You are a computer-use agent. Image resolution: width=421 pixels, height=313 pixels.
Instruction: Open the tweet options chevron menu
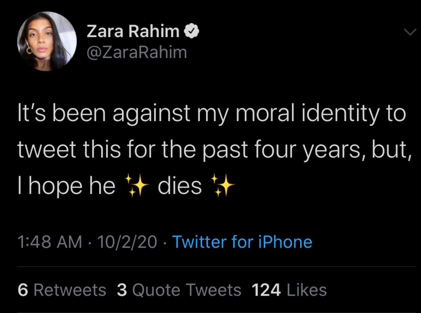point(410,32)
